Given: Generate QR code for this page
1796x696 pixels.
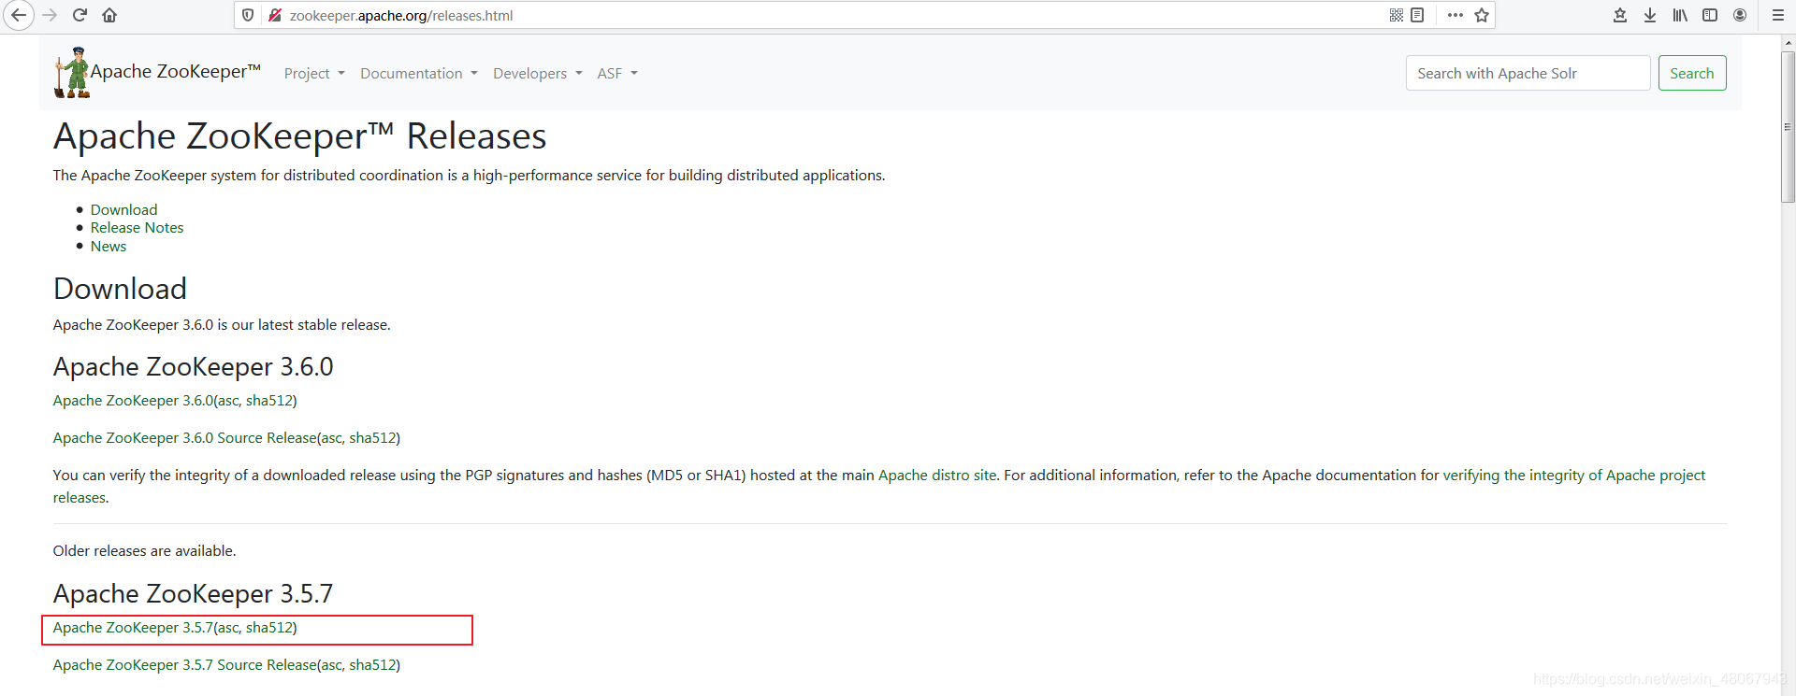Looking at the screenshot, I should pos(1397,15).
